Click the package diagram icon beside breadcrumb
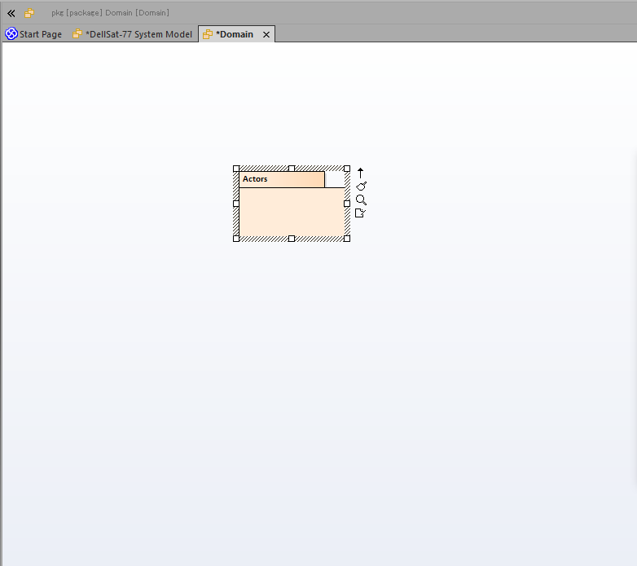637x566 pixels. coord(29,13)
